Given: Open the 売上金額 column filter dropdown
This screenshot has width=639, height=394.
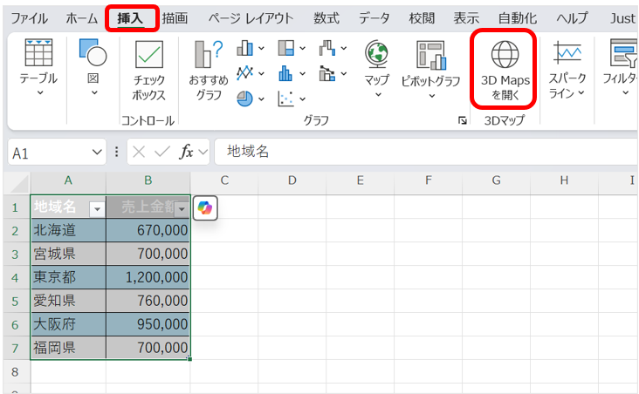Looking at the screenshot, I should [182, 209].
